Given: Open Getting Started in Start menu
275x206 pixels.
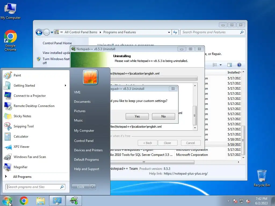Looking at the screenshot, I should coord(36,86).
